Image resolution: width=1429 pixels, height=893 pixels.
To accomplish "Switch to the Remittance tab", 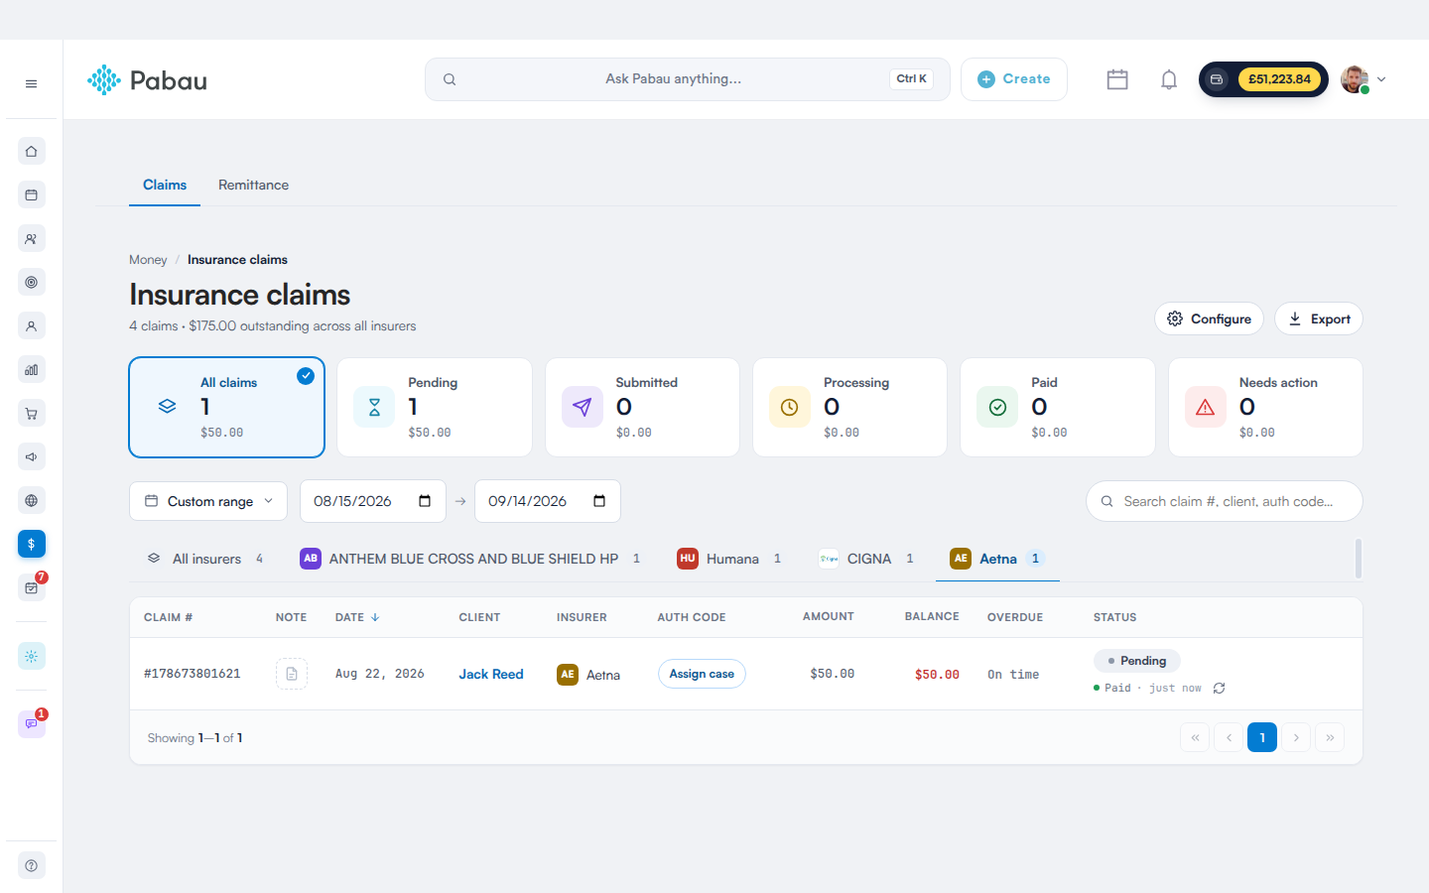I will 253,186.
